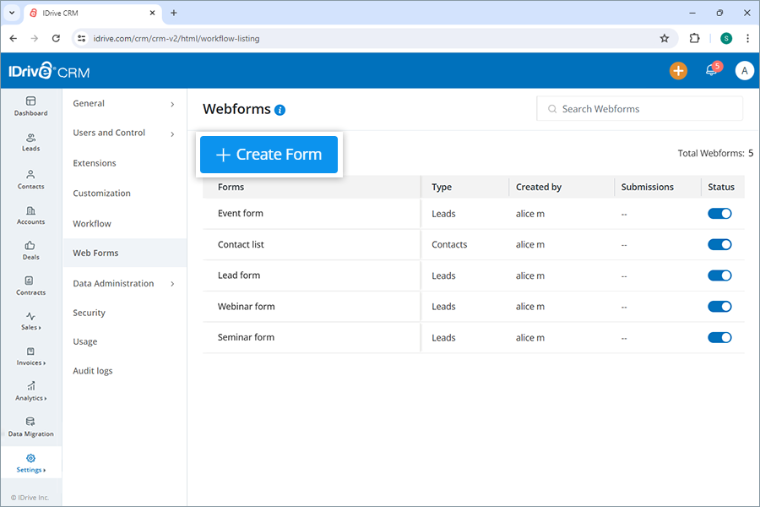The width and height of the screenshot is (760, 507).
Task: Click the orange plus quick-create icon
Action: click(x=678, y=70)
